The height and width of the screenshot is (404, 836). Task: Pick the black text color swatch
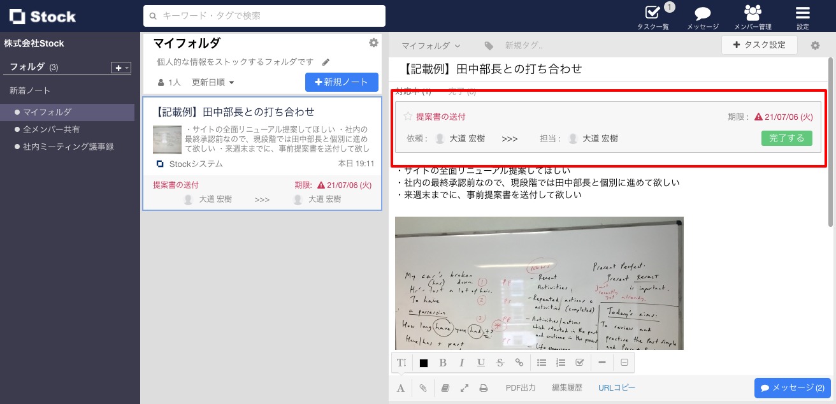click(x=424, y=363)
